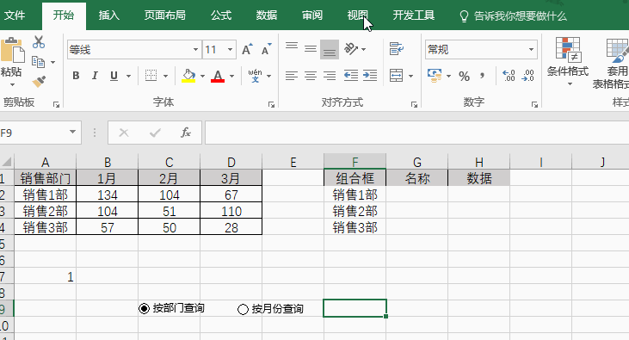Click merge and center icon
Image resolution: width=629 pixels, height=340 pixels.
[397, 76]
